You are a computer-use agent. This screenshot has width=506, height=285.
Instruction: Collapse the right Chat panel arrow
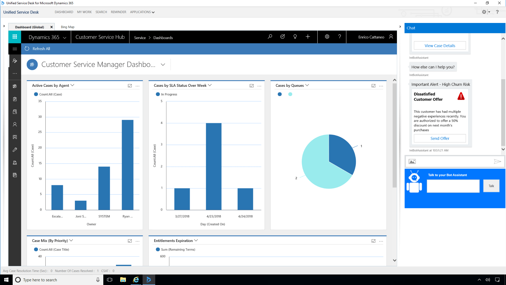(400, 27)
